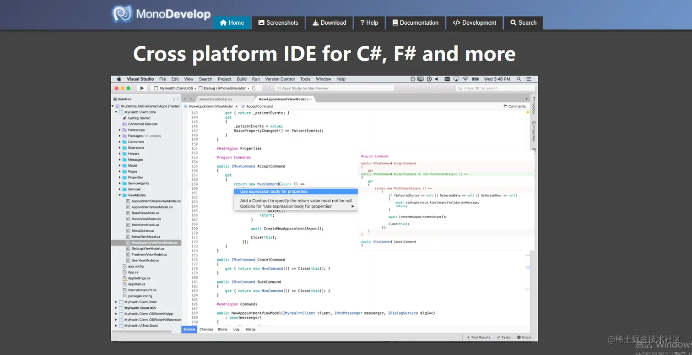The height and width of the screenshot is (355, 692).
Task: Expand the Converters folder
Action: point(119,142)
